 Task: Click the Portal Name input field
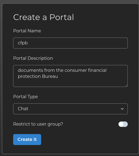[70, 43]
